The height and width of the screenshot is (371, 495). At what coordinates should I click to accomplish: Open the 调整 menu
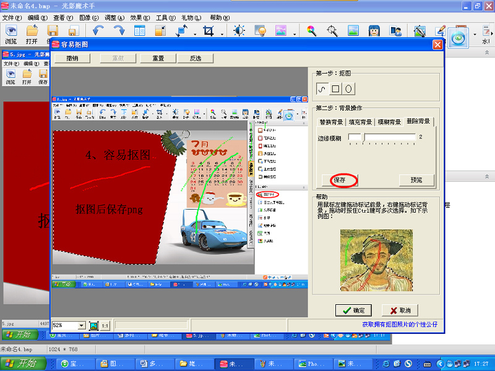pyautogui.click(x=114, y=18)
